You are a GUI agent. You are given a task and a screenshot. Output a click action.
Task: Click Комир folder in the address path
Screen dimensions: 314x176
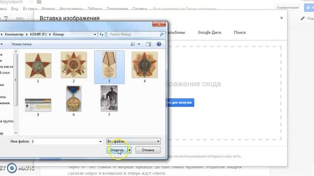[x=58, y=34]
